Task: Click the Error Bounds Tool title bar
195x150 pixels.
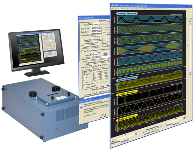Action: click(94, 17)
